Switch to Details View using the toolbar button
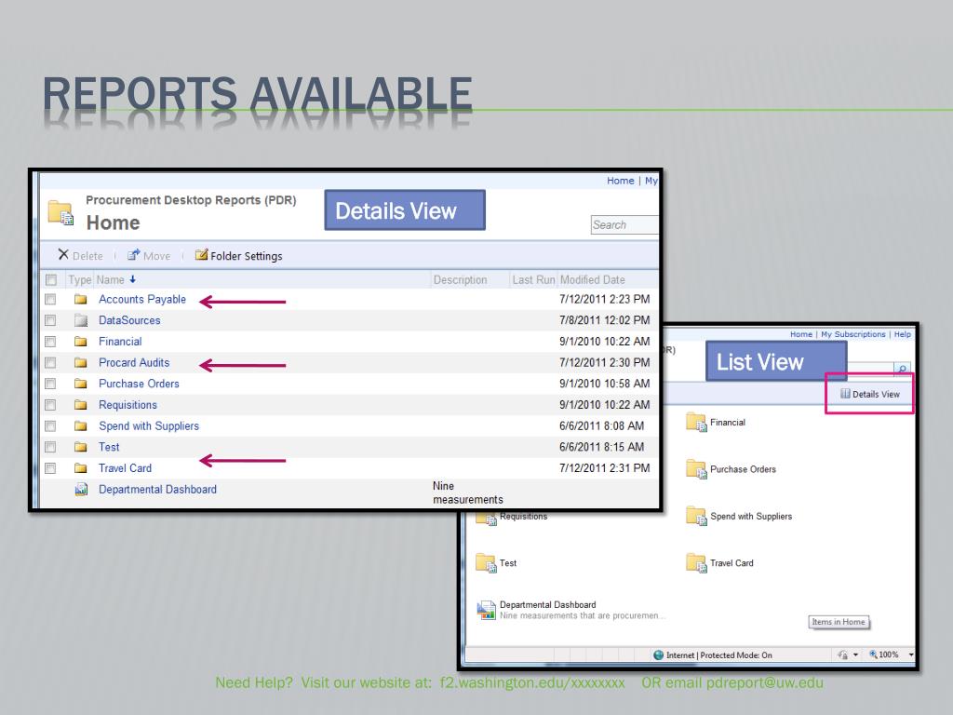This screenshot has width=953, height=715. (x=870, y=394)
